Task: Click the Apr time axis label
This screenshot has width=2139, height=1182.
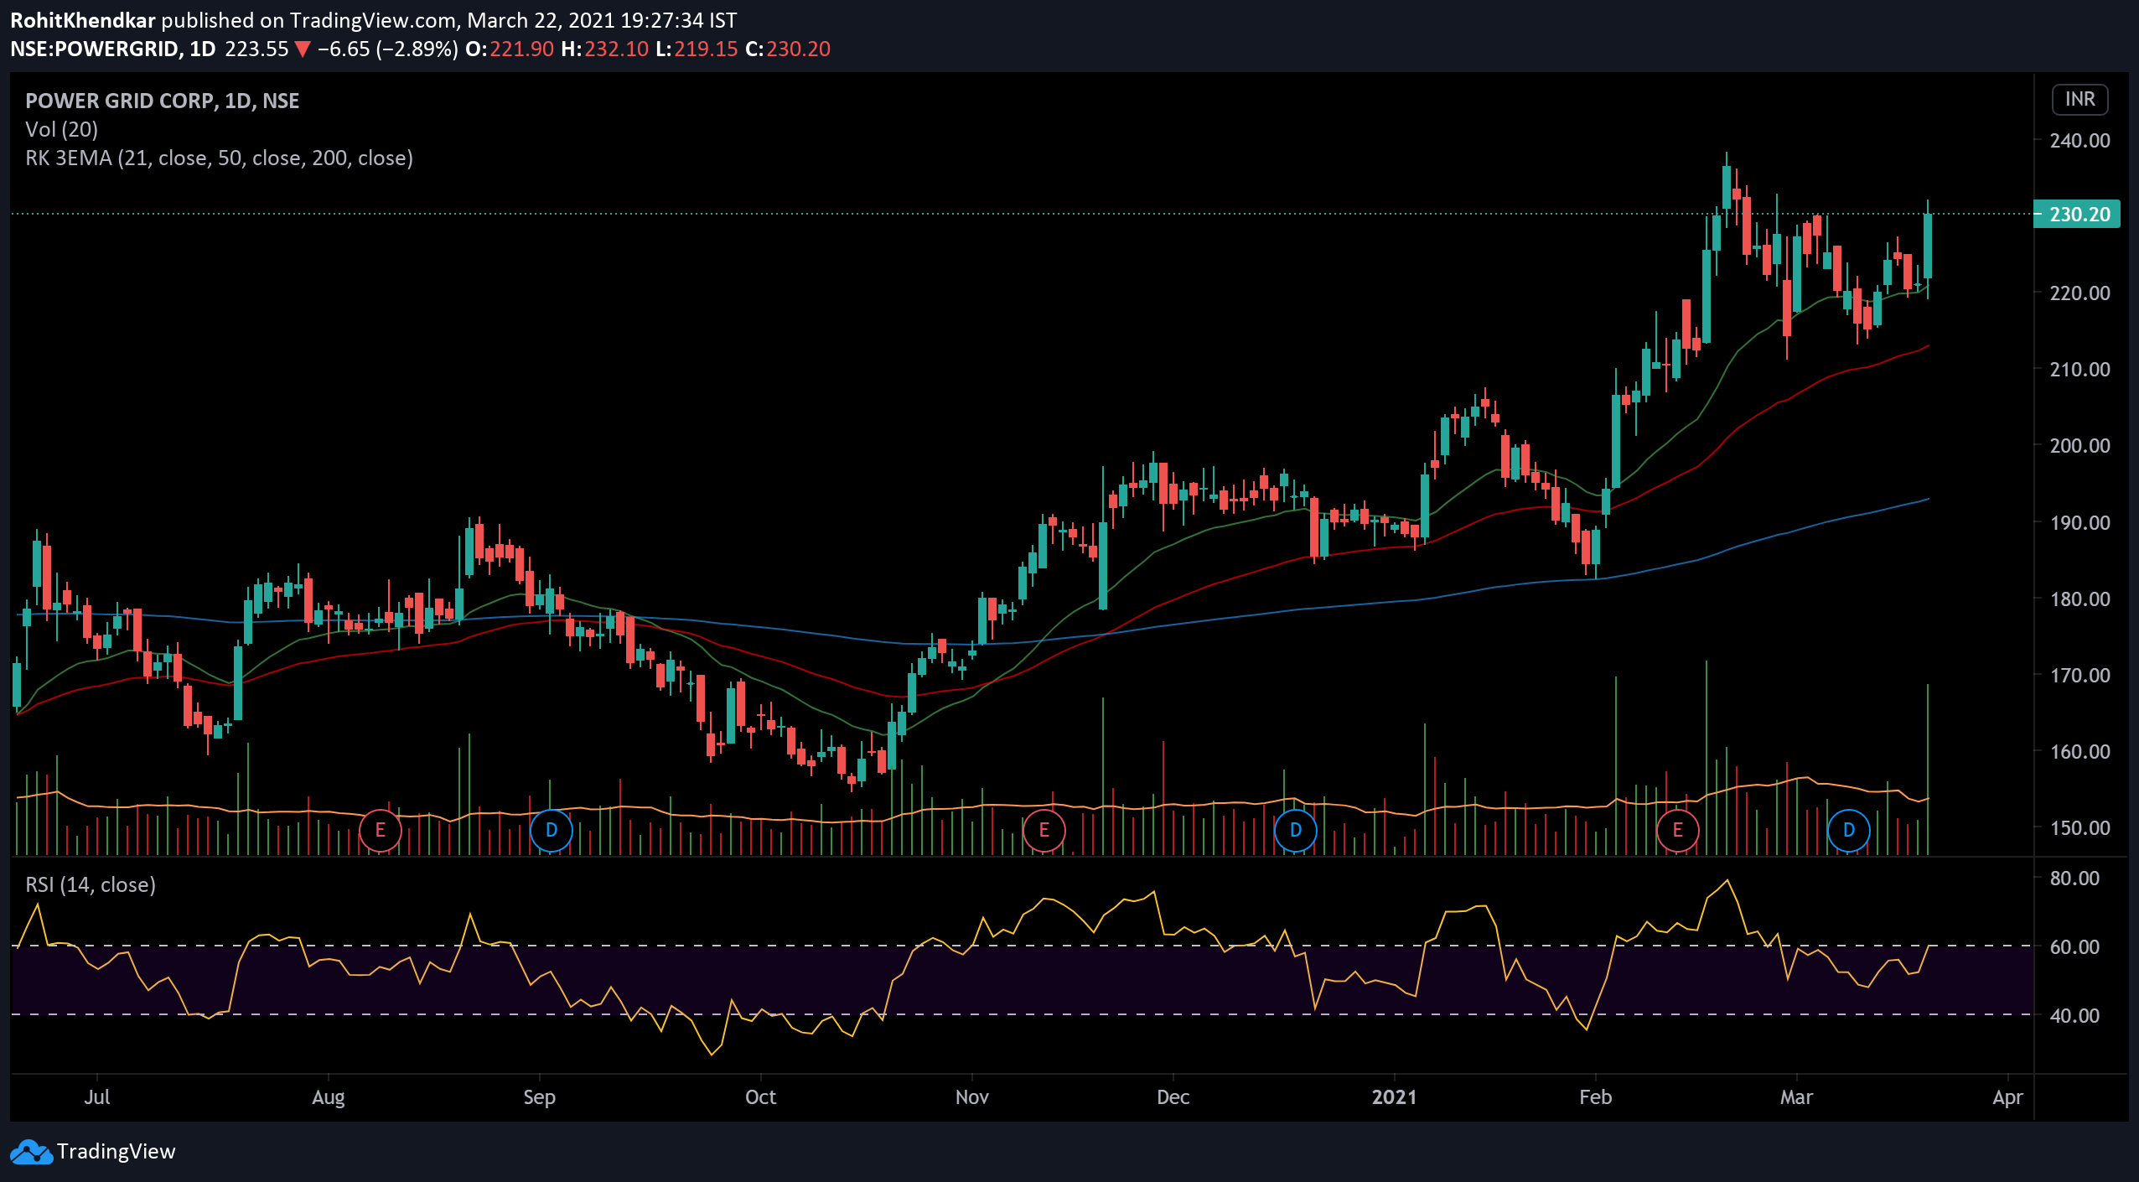Action: (x=2007, y=1096)
